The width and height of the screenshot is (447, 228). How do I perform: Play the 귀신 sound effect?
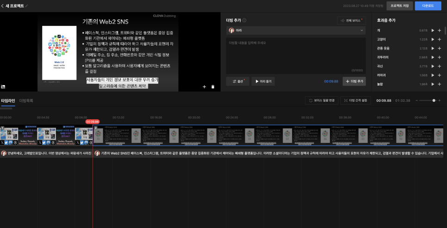tap(433, 66)
